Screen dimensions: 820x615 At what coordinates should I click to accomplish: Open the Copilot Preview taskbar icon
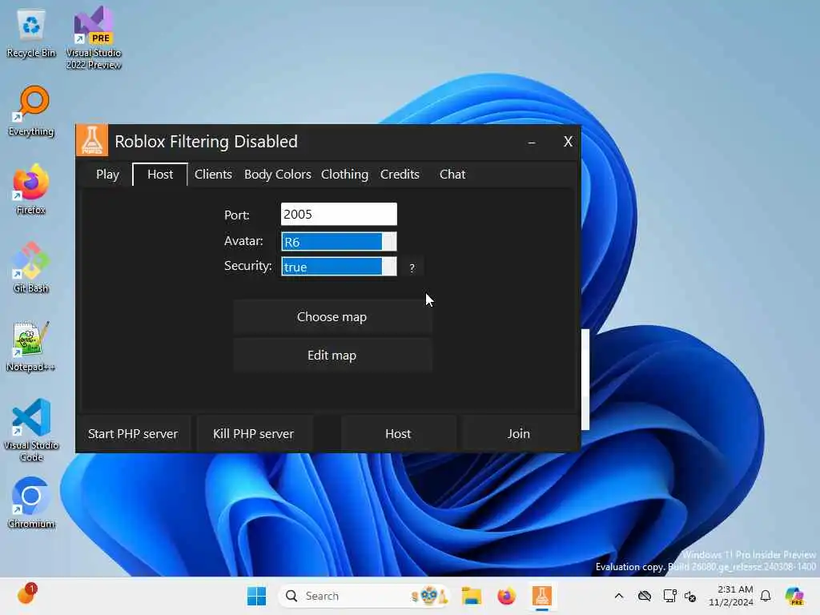[794, 596]
